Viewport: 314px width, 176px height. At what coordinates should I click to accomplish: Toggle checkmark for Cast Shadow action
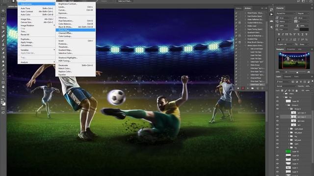[x=236, y=16]
